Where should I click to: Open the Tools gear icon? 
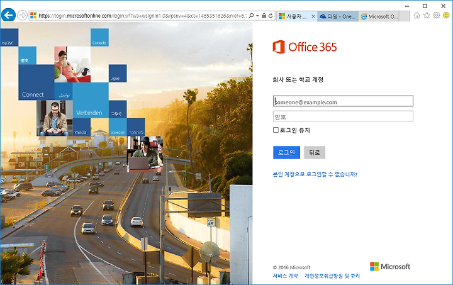pos(436,15)
